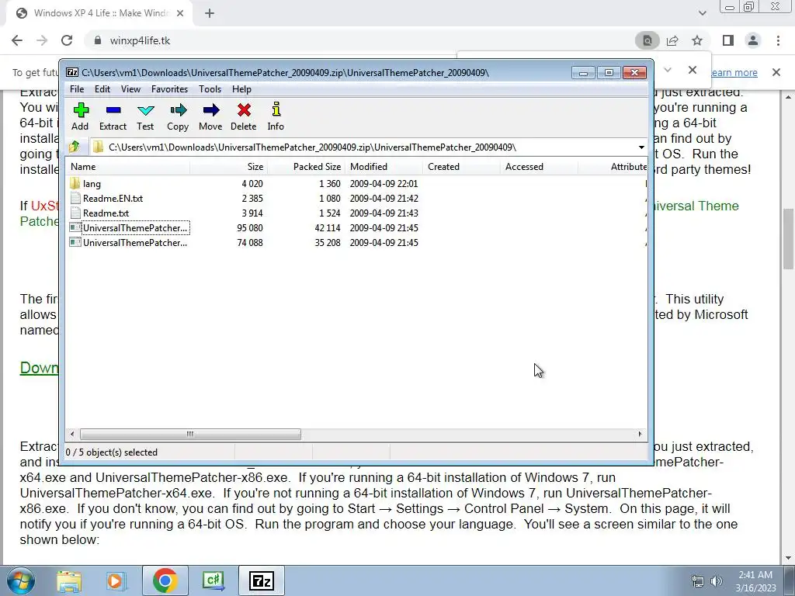This screenshot has width=795, height=596.
Task: Sort by Accessed column header
Action: coord(539,167)
